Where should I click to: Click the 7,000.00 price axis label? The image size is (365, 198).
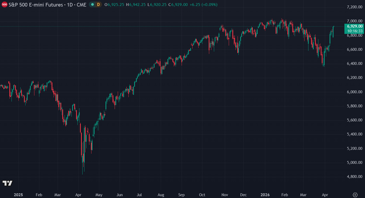[x=354, y=21]
